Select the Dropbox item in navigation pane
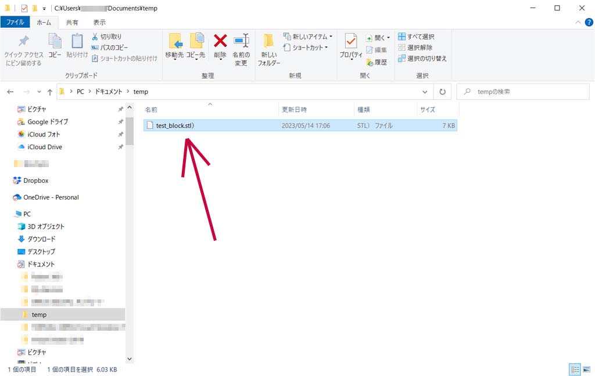The image size is (595, 376). point(35,180)
